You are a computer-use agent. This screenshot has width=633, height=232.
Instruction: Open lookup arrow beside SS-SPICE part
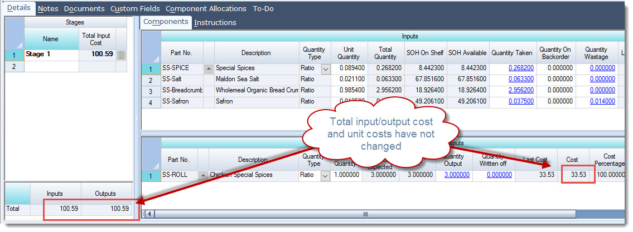[209, 69]
